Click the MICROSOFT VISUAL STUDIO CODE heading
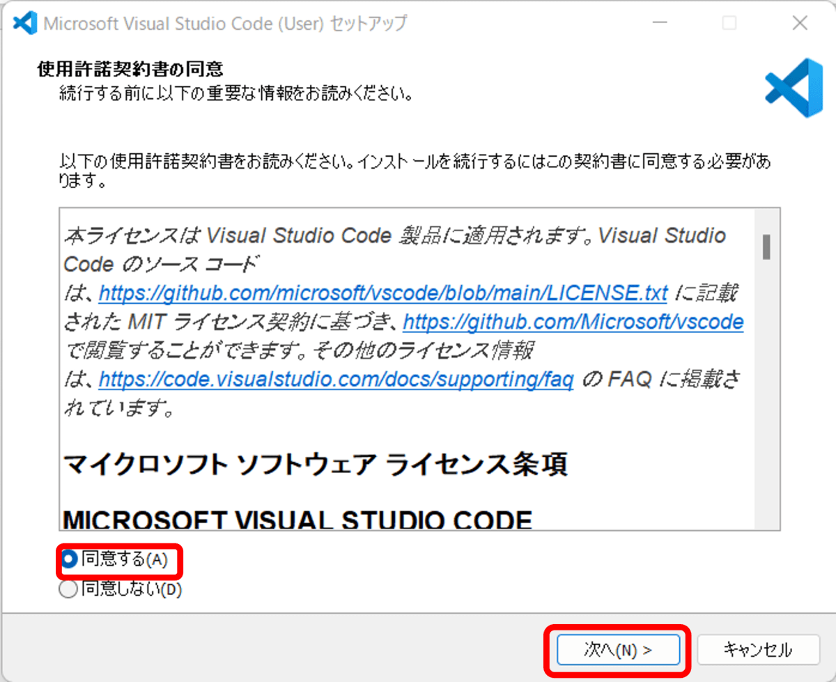836x682 pixels. tap(298, 520)
